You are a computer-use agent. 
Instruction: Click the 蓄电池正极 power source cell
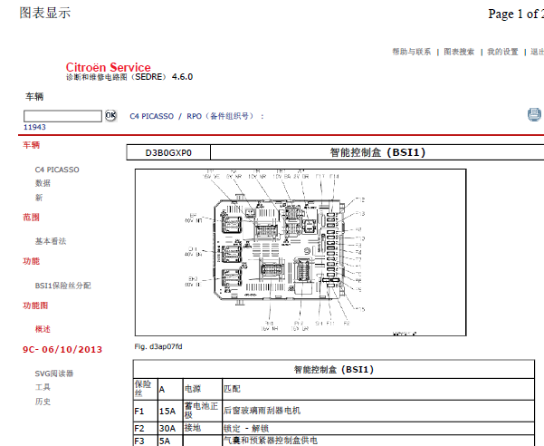tap(203, 412)
